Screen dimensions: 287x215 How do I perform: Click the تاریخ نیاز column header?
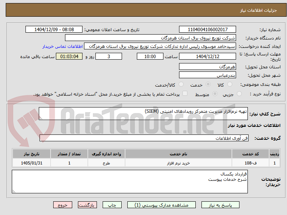(x=32, y=154)
